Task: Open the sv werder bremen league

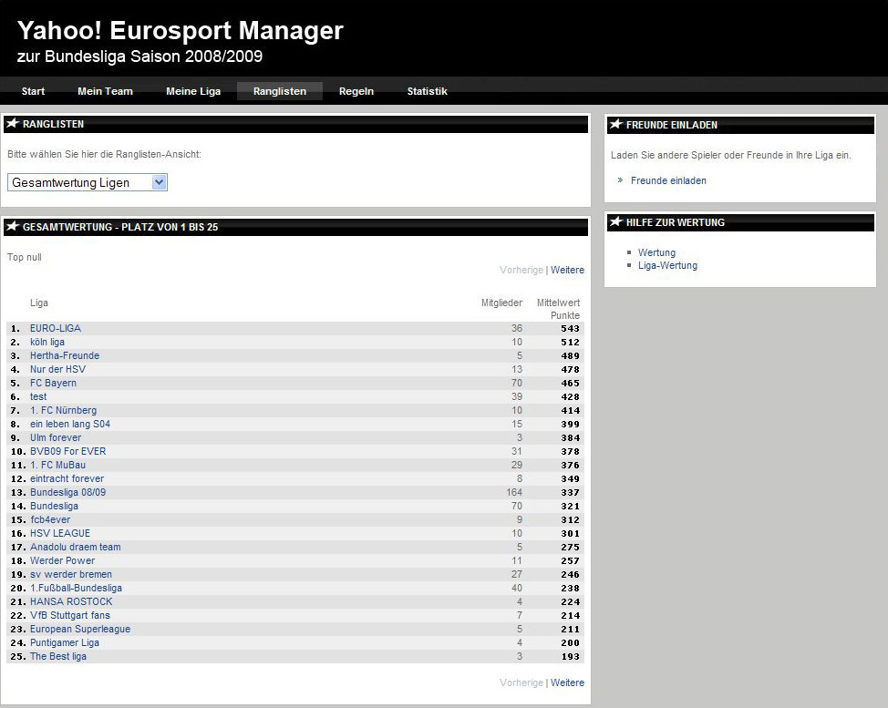Action: click(x=71, y=574)
